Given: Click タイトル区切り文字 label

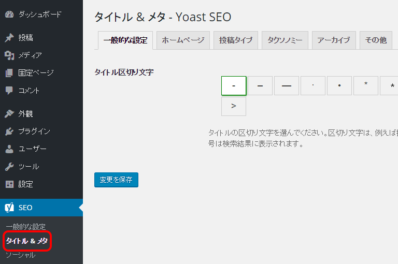Looking at the screenshot, I should click(124, 72).
